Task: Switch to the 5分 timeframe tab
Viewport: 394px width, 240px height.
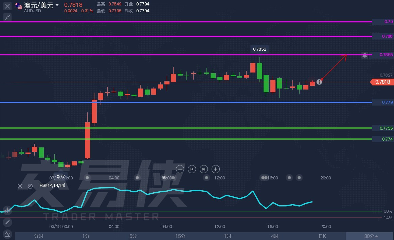Action: (133, 236)
